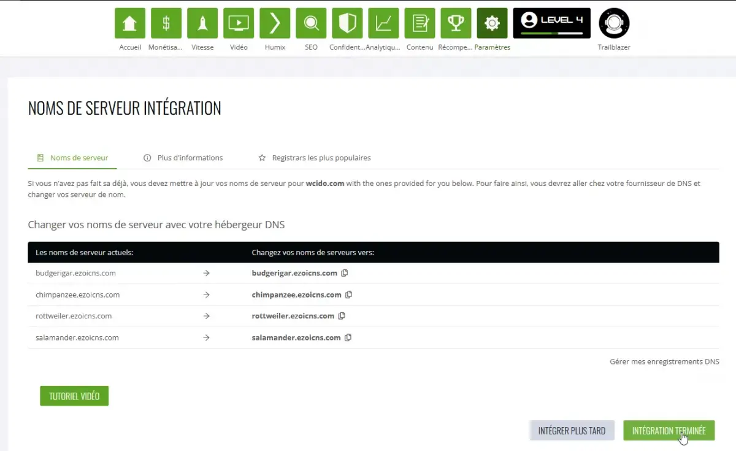Open the Vitesse rocket icon
Screen dimensions: 736x451
pos(202,23)
